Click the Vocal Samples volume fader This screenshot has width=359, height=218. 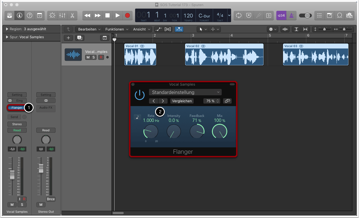click(12, 175)
